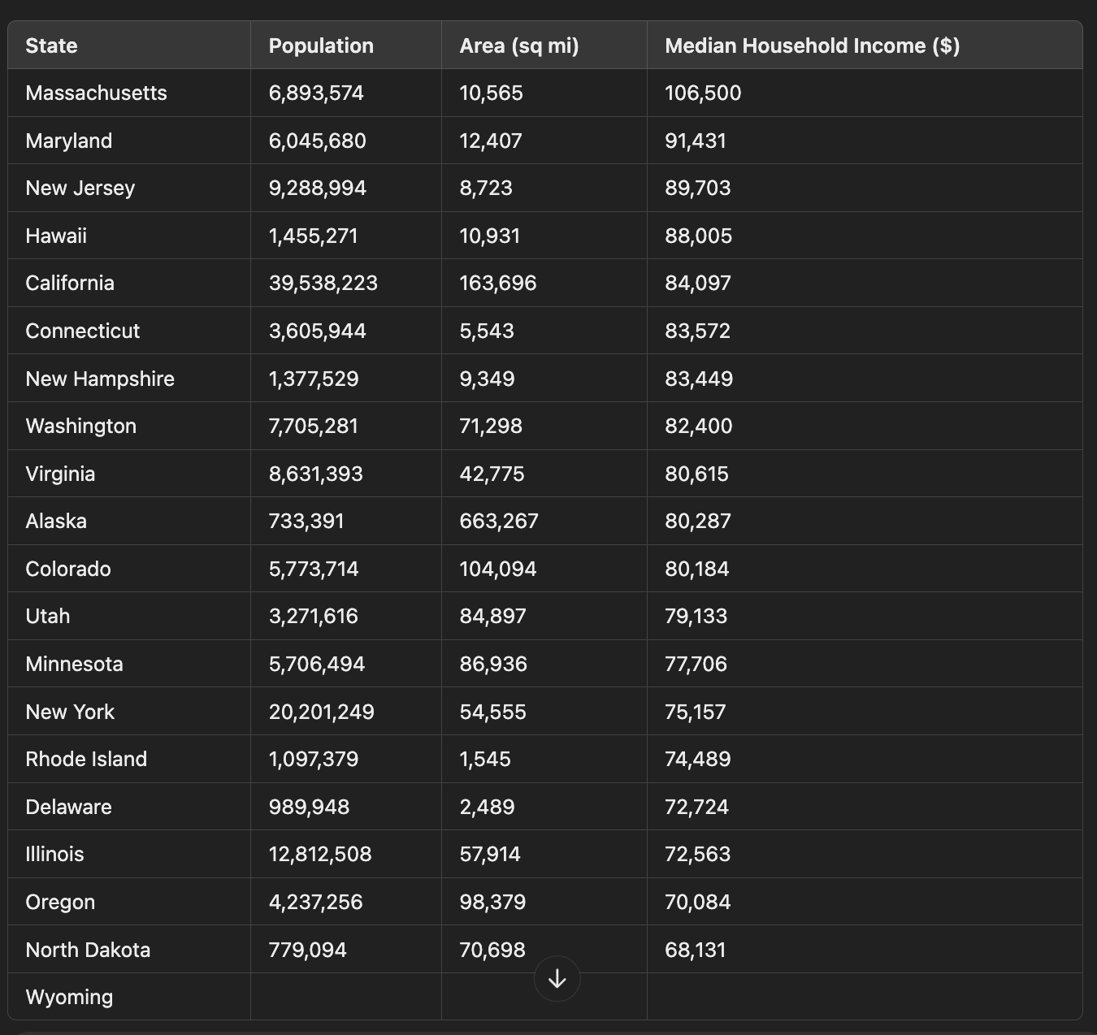Image resolution: width=1097 pixels, height=1035 pixels.
Task: Click Colorado area value 104,094
Action: [498, 569]
